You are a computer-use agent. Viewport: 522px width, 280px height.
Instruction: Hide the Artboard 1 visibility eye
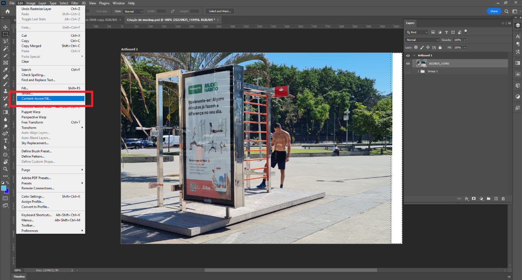coord(408,56)
